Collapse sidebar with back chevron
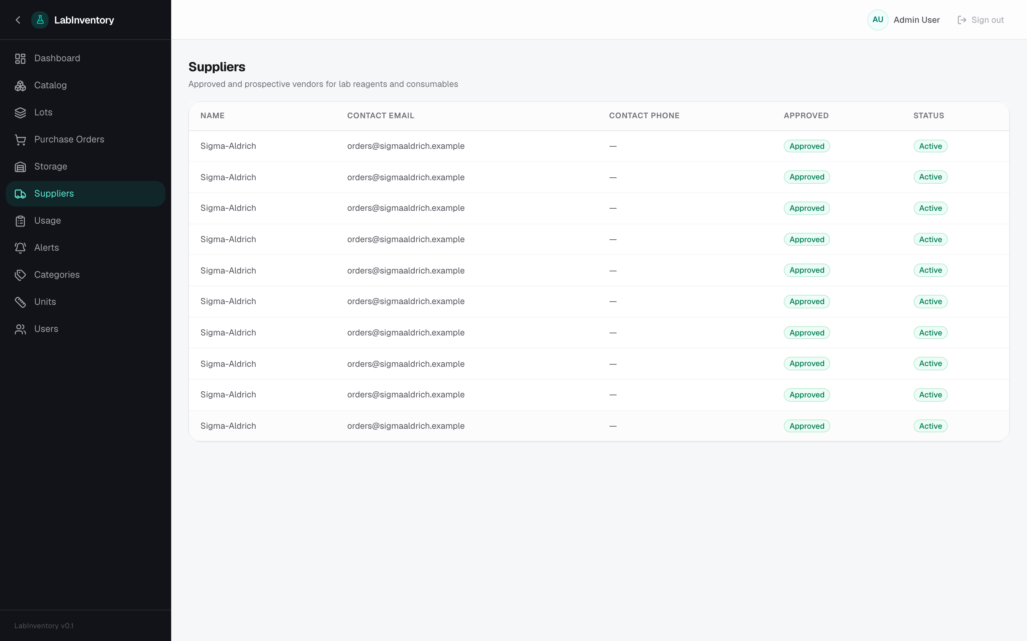The image size is (1027, 641). 18,20
